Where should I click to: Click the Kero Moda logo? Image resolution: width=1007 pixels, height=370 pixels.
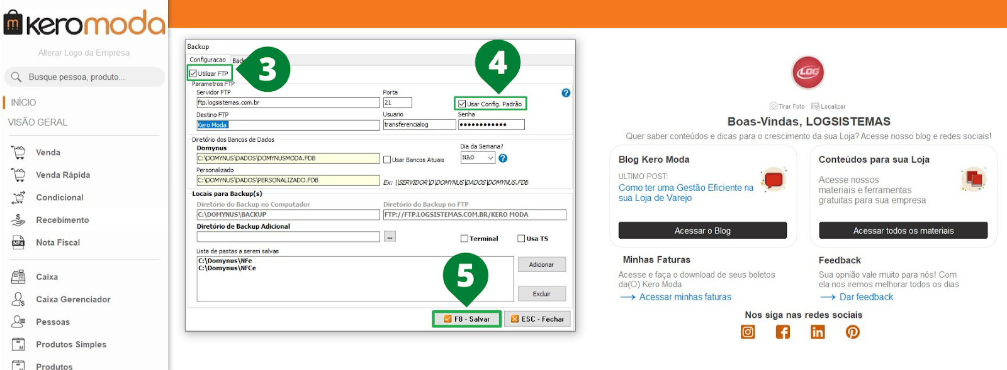pyautogui.click(x=84, y=23)
